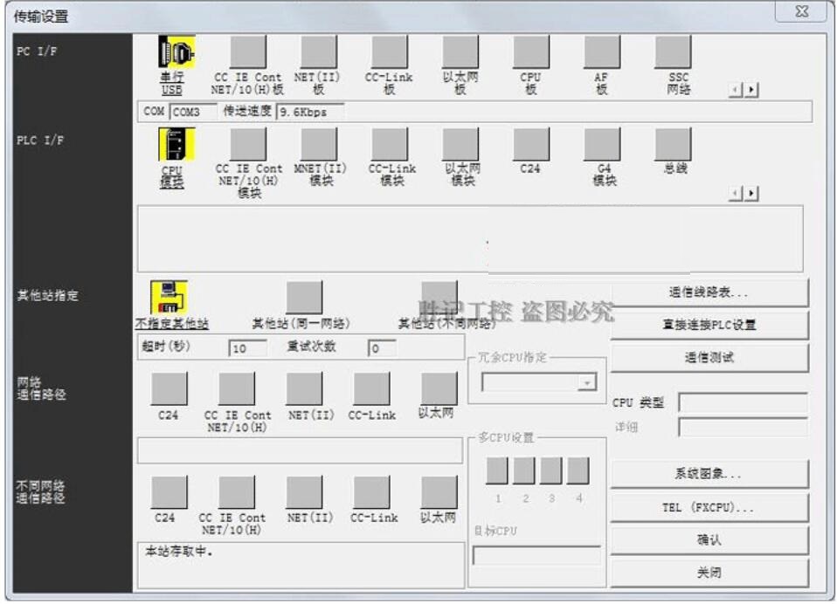The image size is (837, 604).
Task: Click the 详细 text field
Action: (x=743, y=427)
